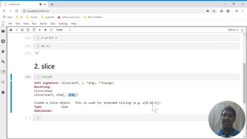This screenshot has height=139, width=247.
Task: Click the Chrome extension icon beside the star
Action: [x=222, y=11]
